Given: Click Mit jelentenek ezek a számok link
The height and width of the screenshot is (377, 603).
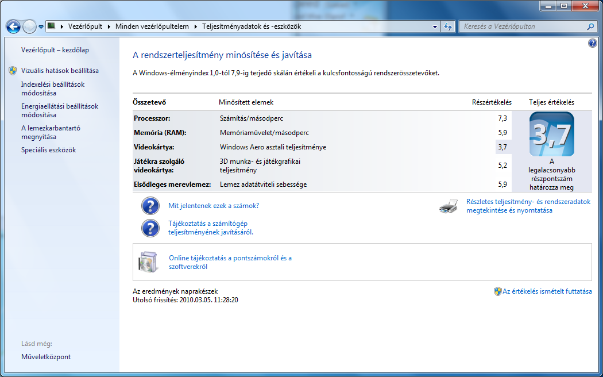Looking at the screenshot, I should (214, 206).
